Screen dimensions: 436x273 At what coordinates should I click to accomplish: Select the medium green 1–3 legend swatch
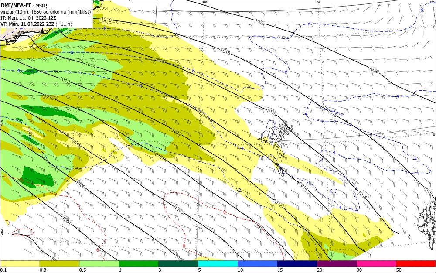click(139, 263)
